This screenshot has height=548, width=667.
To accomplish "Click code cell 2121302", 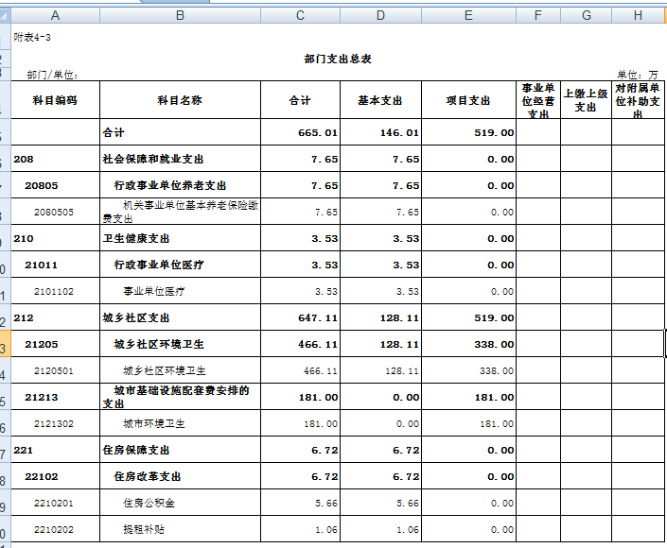I will tap(55, 423).
